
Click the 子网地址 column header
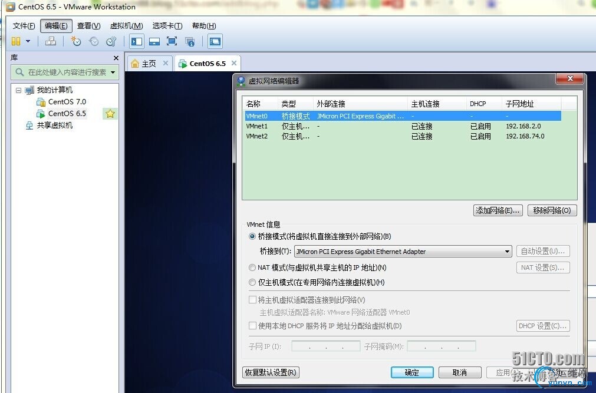531,104
